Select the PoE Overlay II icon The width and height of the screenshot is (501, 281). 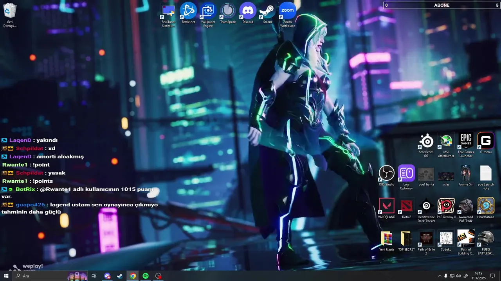click(x=446, y=208)
